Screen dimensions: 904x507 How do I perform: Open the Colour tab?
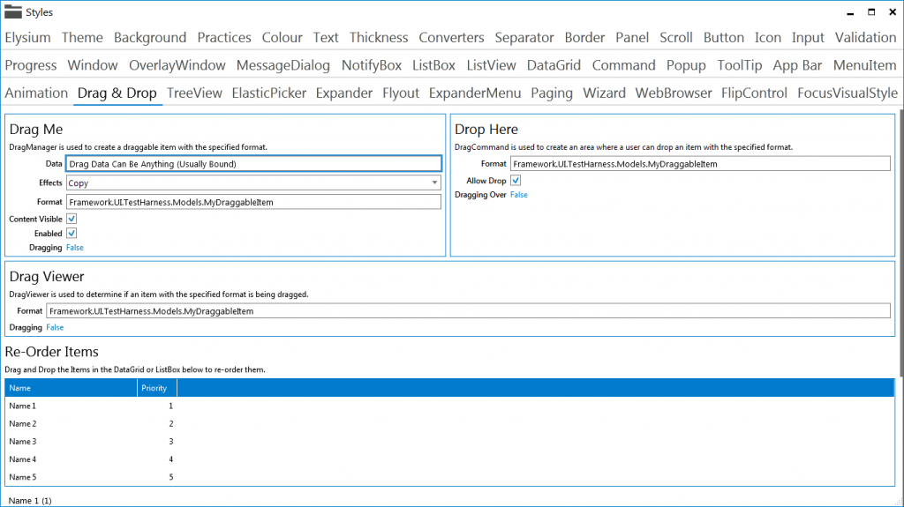point(282,37)
